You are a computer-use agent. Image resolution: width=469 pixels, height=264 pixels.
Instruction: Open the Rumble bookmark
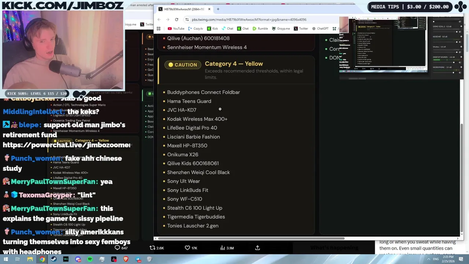[x=260, y=29]
